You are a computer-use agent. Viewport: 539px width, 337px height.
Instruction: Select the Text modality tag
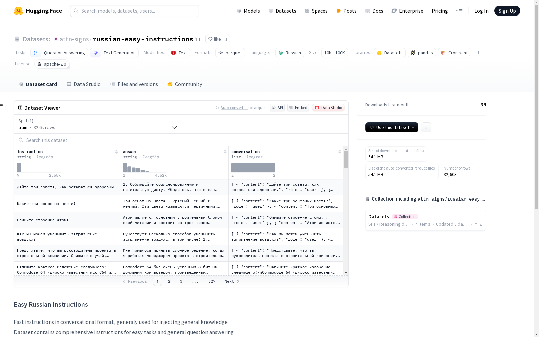[x=179, y=53]
